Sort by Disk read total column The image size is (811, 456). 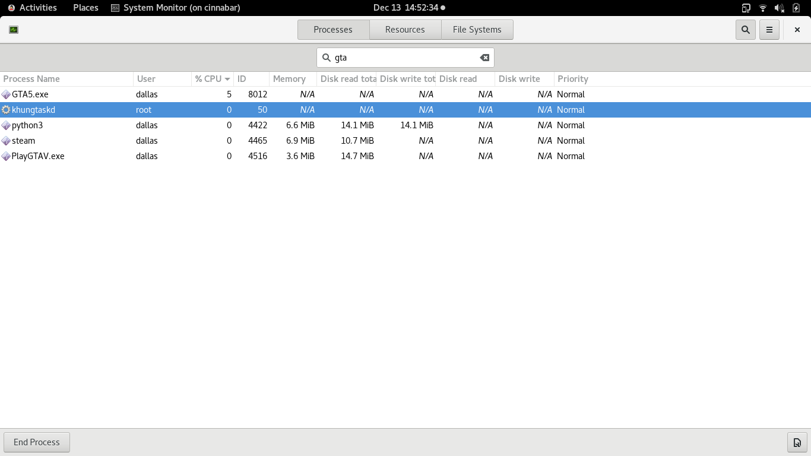click(347, 79)
